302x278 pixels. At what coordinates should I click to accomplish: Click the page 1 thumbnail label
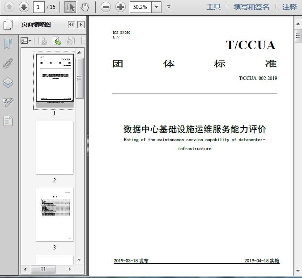coord(54,114)
